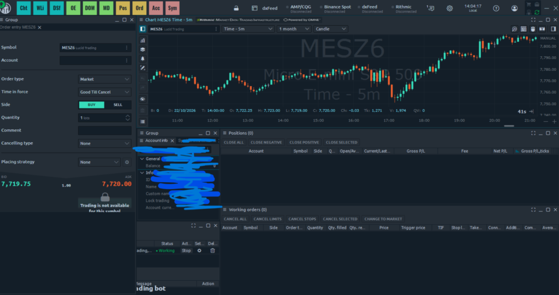Open the Candle chart style dropdown
Image resolution: width=559 pixels, height=295 pixels.
point(330,29)
